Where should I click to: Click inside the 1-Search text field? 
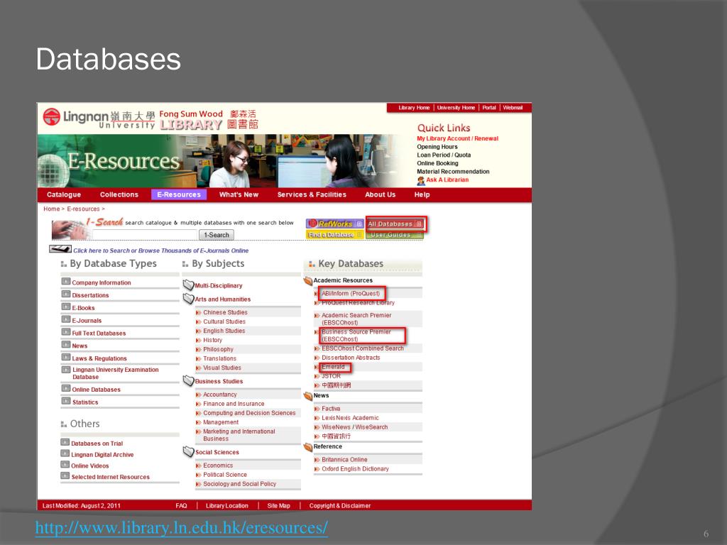[145, 235]
